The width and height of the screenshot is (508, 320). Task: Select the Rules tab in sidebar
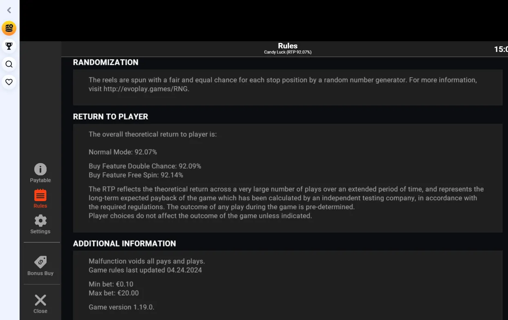click(40, 199)
